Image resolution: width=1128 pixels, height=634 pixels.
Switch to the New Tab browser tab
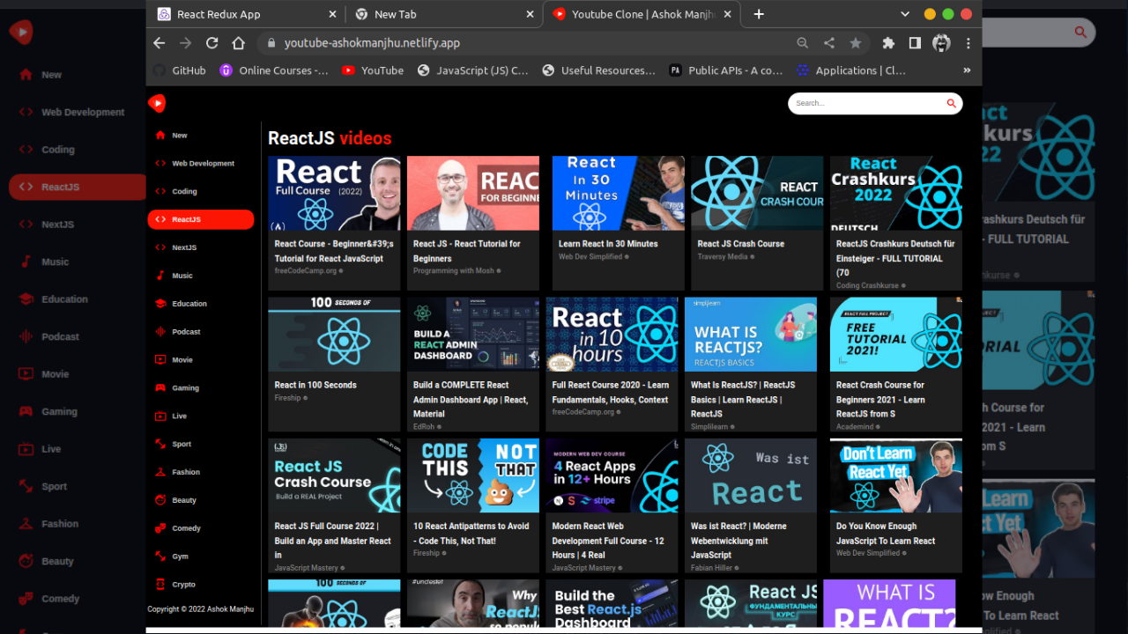pyautogui.click(x=443, y=14)
